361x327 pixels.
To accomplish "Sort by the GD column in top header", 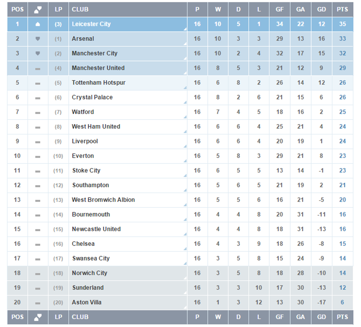I will coord(322,10).
